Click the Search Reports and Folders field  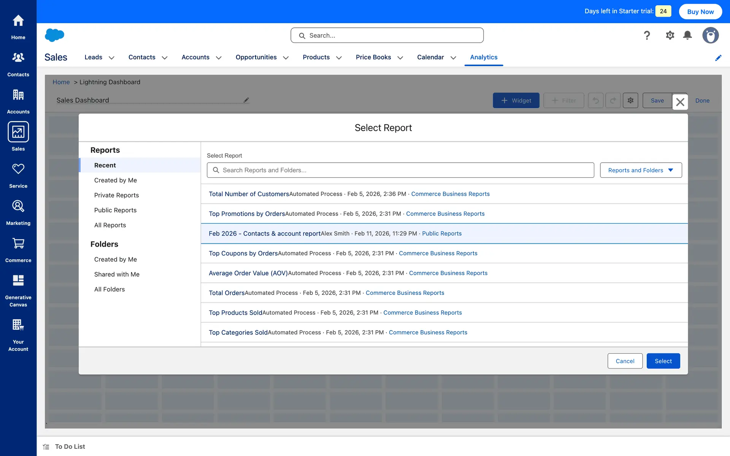[x=400, y=170]
